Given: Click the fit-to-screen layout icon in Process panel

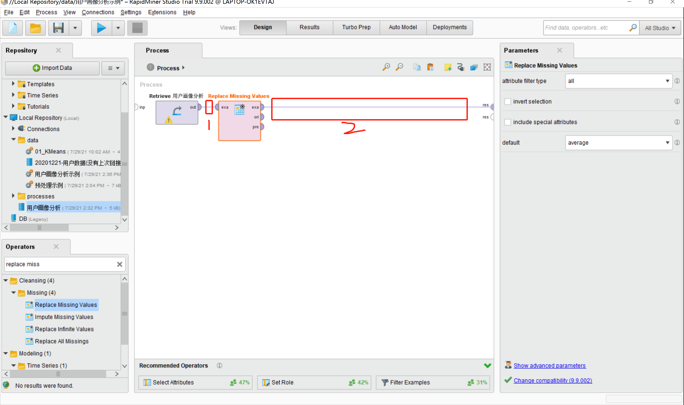Looking at the screenshot, I should tap(488, 68).
